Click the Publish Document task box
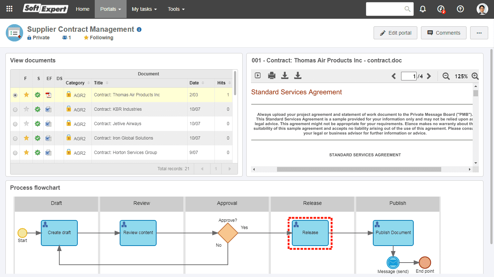This screenshot has width=494, height=277. [x=393, y=233]
